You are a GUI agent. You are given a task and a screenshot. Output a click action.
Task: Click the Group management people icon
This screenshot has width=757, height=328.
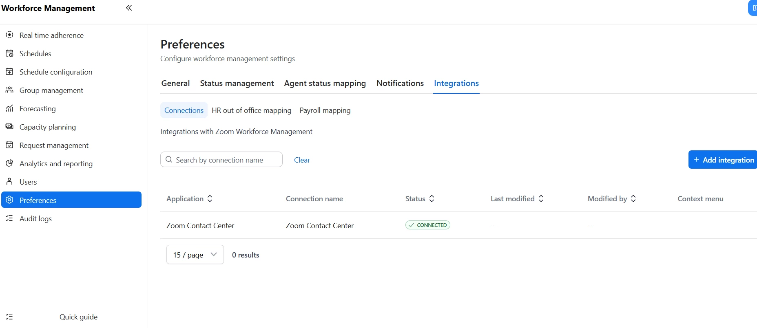click(x=9, y=90)
